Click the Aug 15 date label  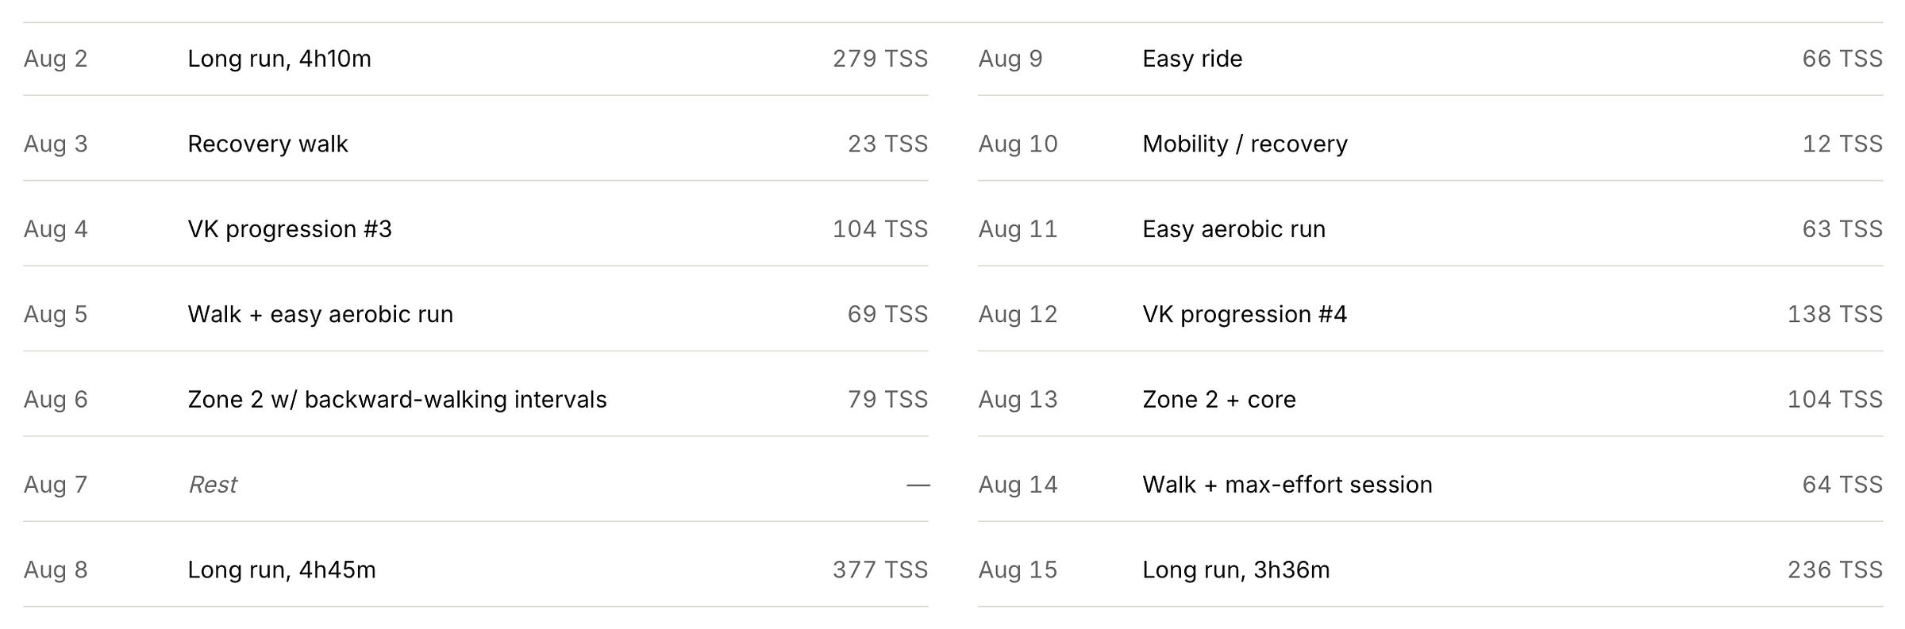pyautogui.click(x=1018, y=570)
